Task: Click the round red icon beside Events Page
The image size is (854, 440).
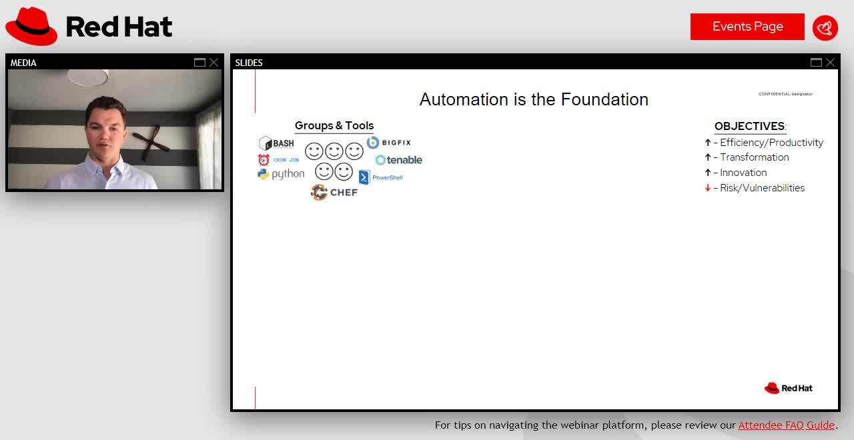Action: pos(825,28)
